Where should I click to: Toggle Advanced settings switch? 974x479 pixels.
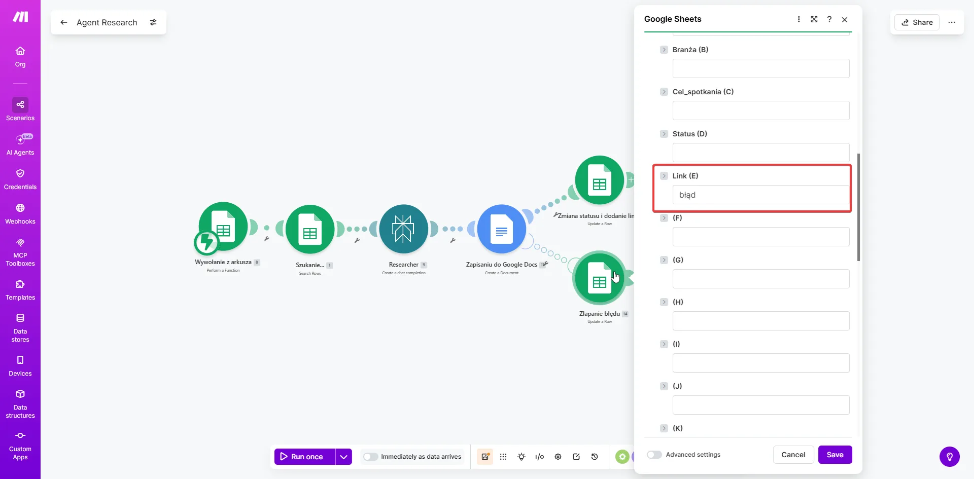coord(654,455)
